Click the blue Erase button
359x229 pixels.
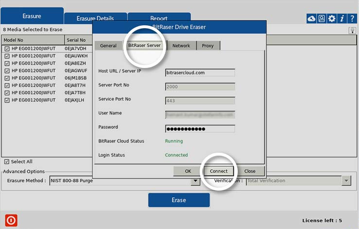pos(179,200)
